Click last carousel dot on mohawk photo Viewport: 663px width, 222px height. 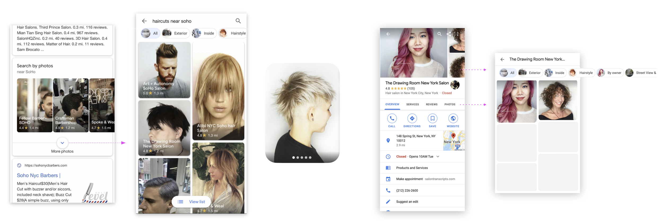click(310, 158)
